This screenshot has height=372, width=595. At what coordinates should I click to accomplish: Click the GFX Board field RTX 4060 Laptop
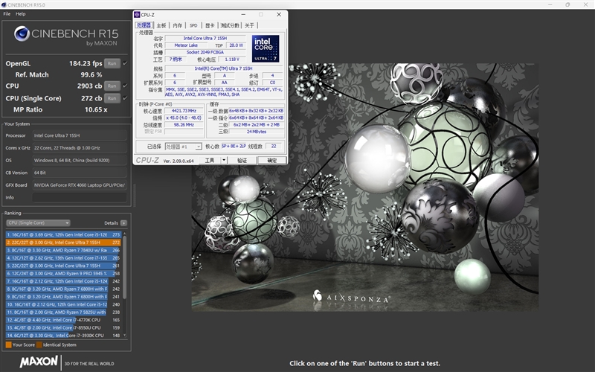pos(80,185)
